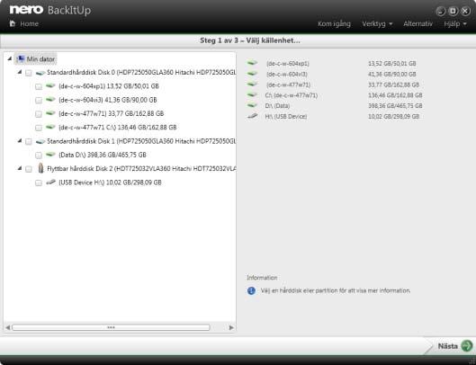
Task: Click the Nästa button label
Action: (448, 346)
